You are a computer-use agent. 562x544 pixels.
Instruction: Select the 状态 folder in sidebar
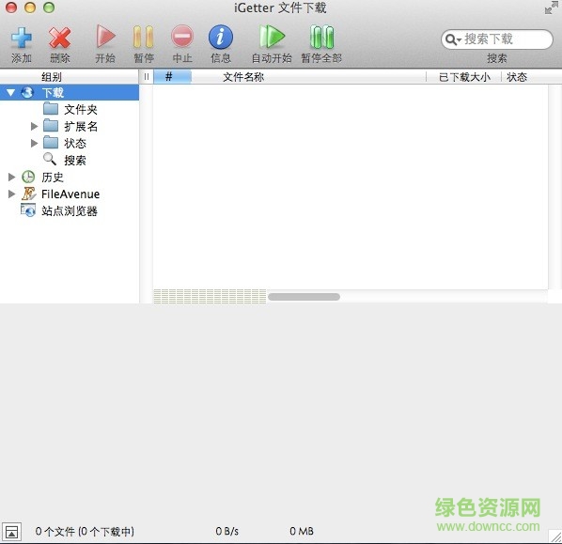pos(65,143)
